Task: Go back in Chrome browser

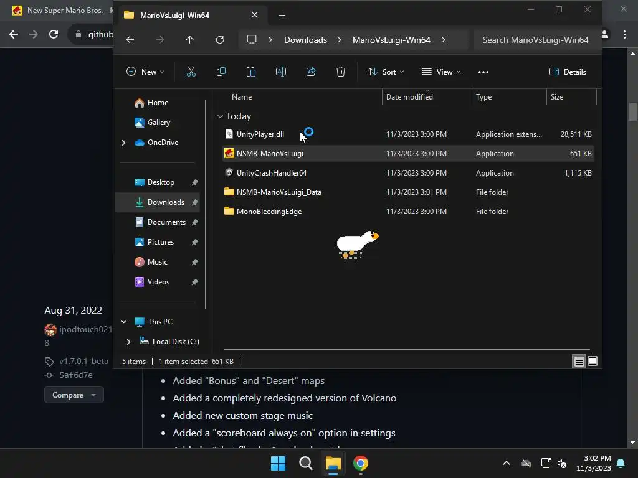Action: (14, 34)
